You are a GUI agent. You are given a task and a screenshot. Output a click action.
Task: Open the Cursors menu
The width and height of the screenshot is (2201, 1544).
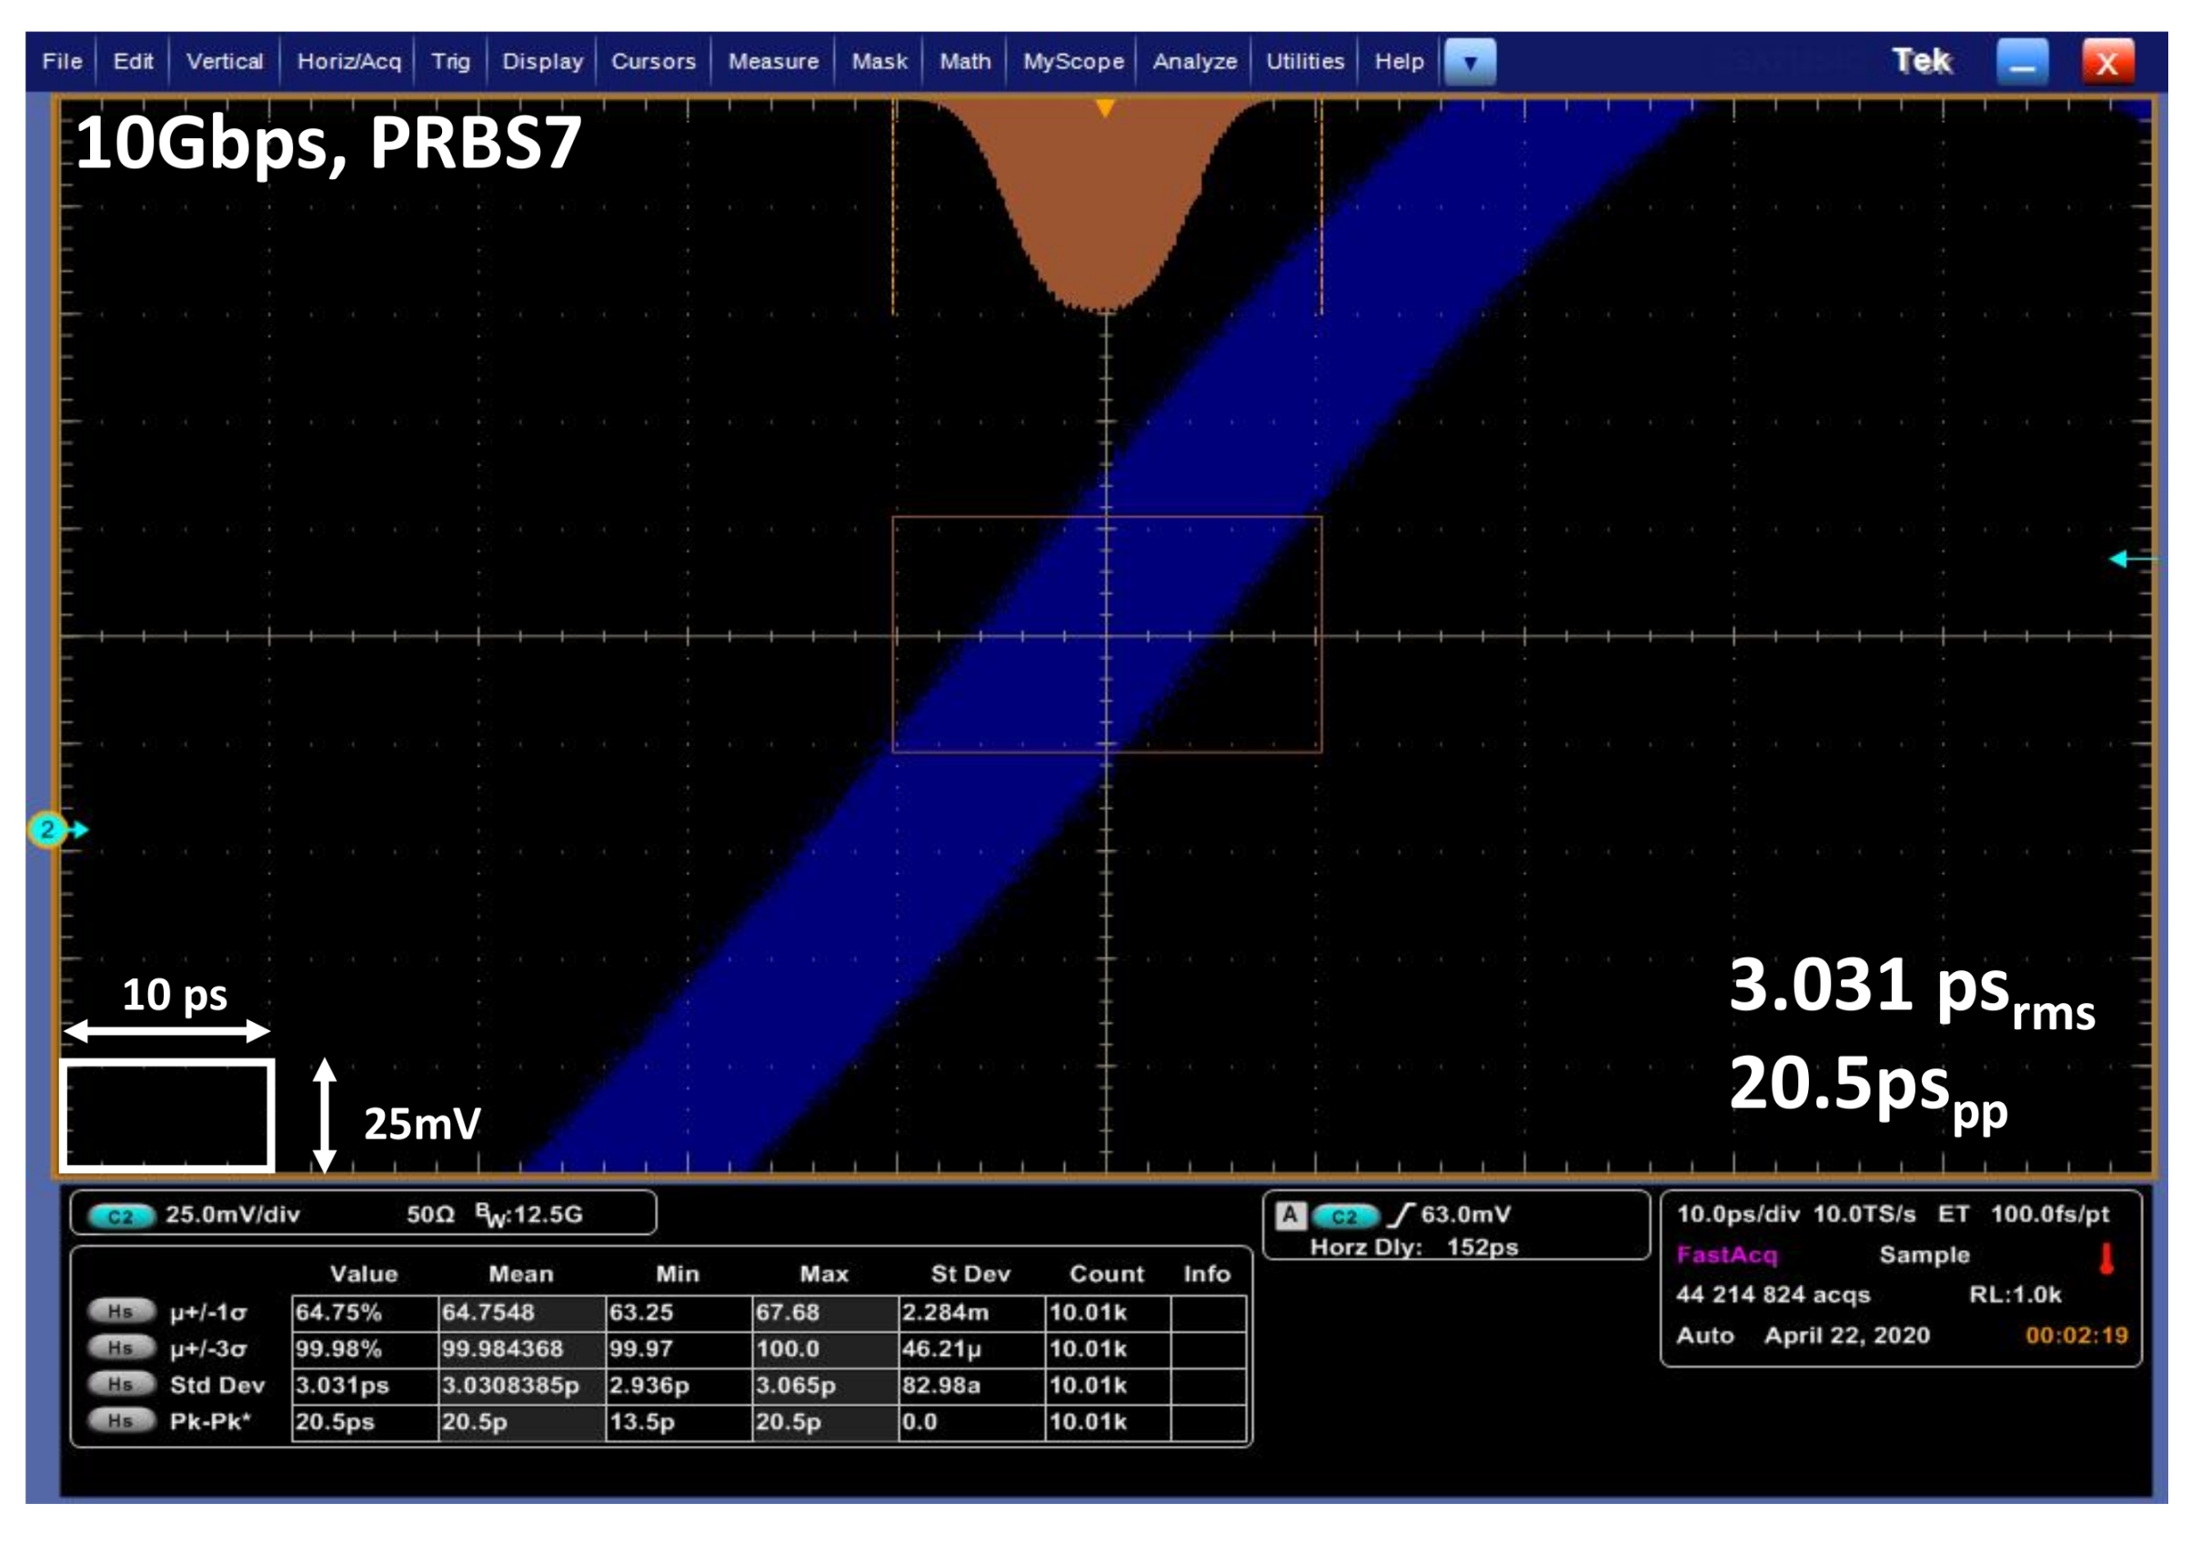(x=653, y=63)
